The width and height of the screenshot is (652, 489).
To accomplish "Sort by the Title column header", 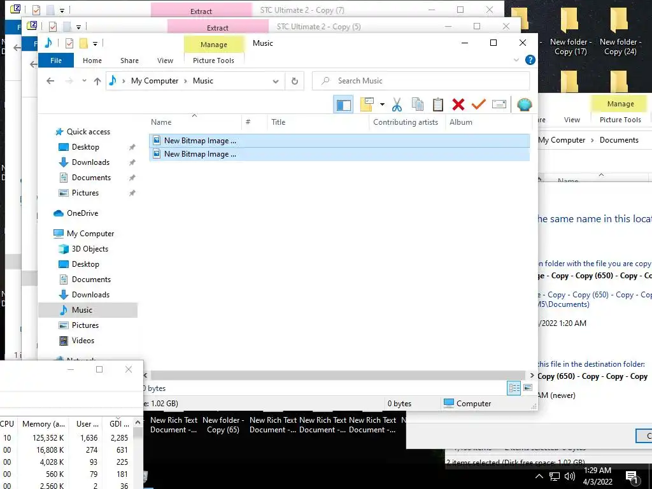I will pos(278,122).
